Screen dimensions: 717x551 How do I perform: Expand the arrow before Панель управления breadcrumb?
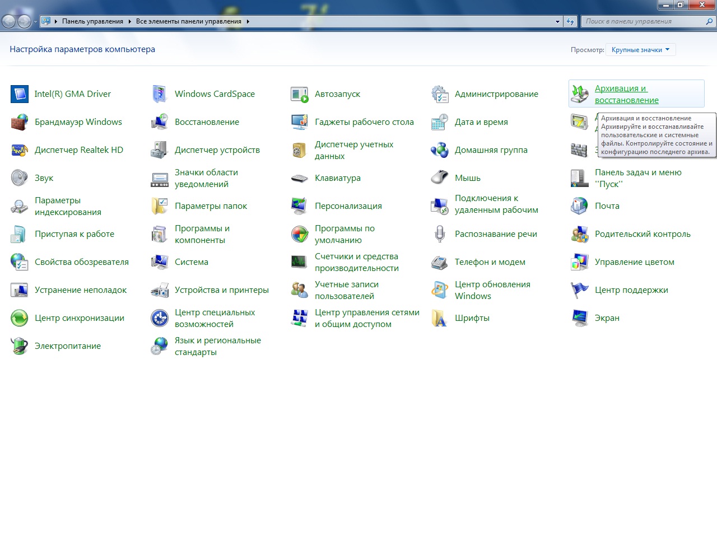tap(56, 21)
